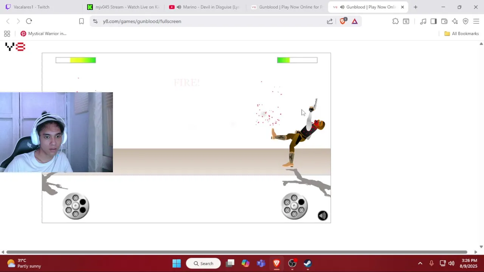Click the opponent's health bar on the right

click(297, 60)
